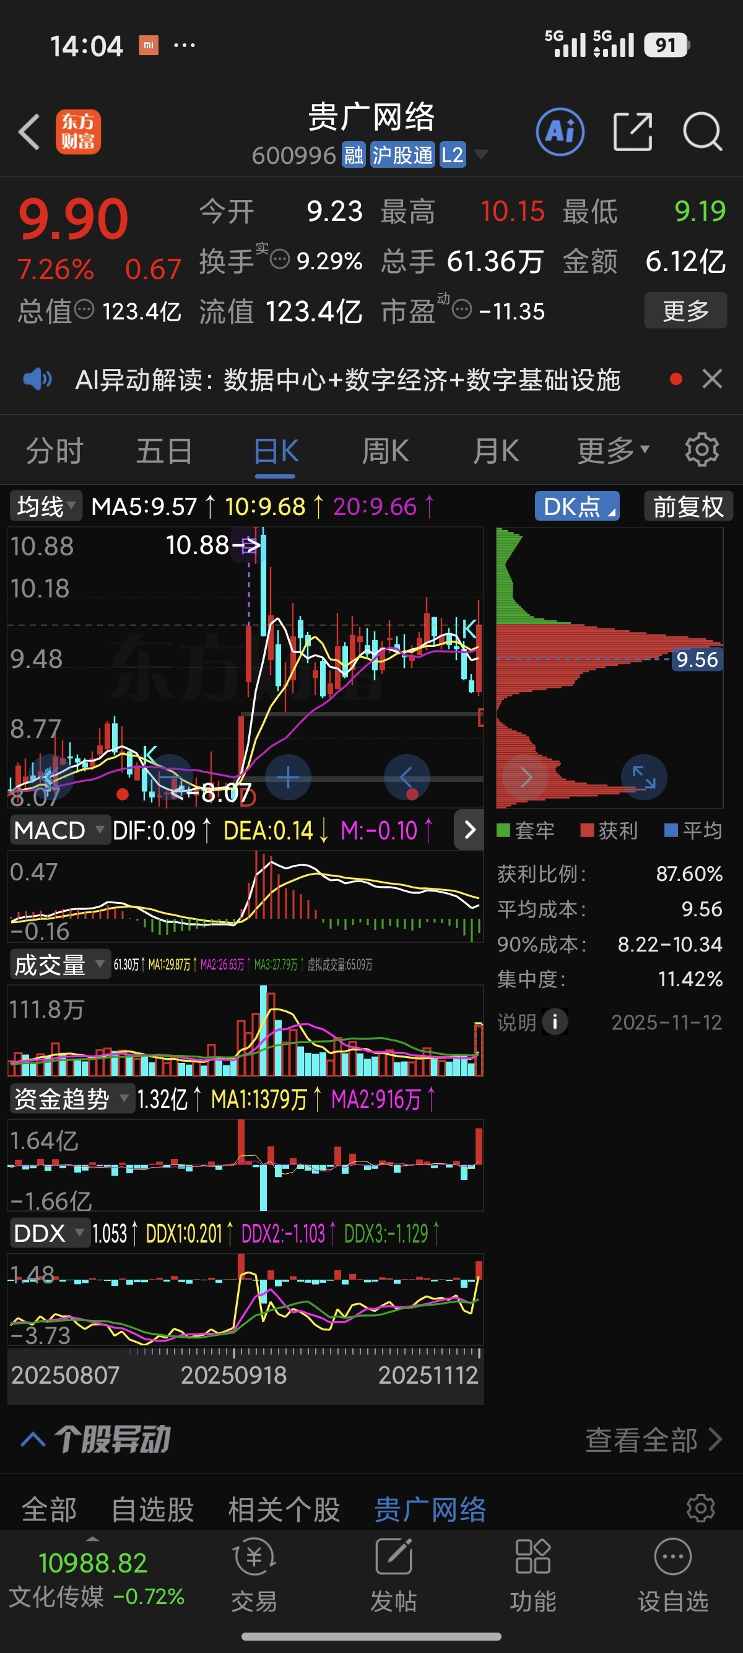Open the 资金趋势 indicator dropdown
This screenshot has height=1653, width=743.
click(x=71, y=1098)
